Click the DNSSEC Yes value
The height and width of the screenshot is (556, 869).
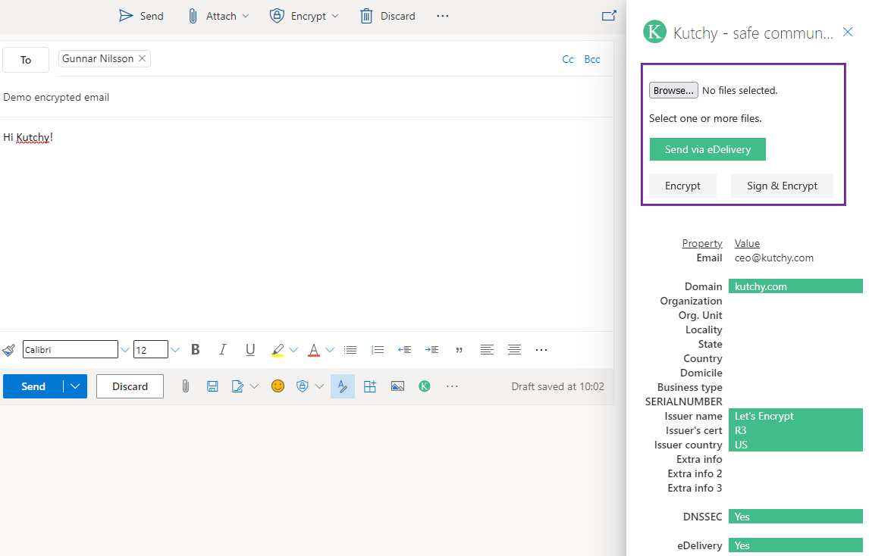pyautogui.click(x=796, y=517)
